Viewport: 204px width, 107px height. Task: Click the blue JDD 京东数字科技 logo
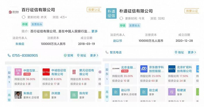144,69
